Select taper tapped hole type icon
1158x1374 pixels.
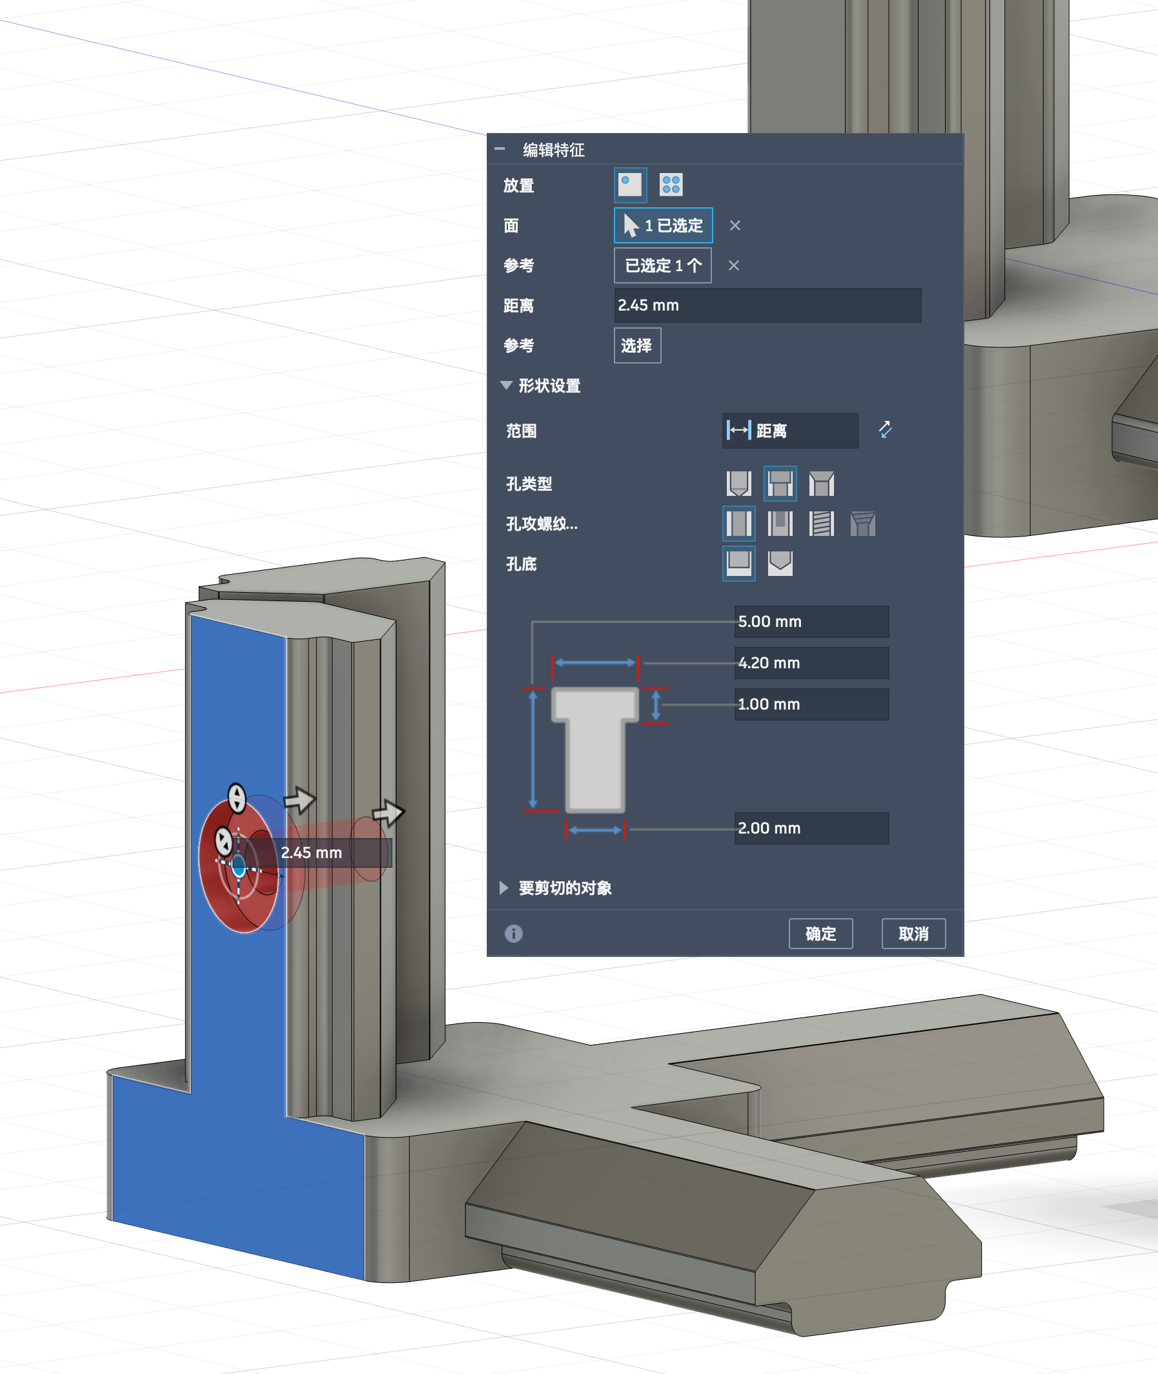tap(862, 524)
